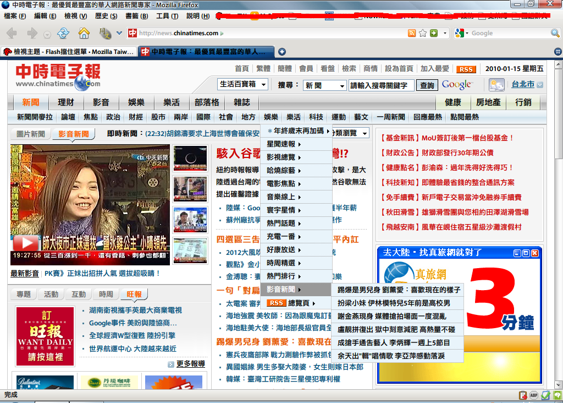
Task: Open a new tab with plus button
Action: tap(282, 52)
